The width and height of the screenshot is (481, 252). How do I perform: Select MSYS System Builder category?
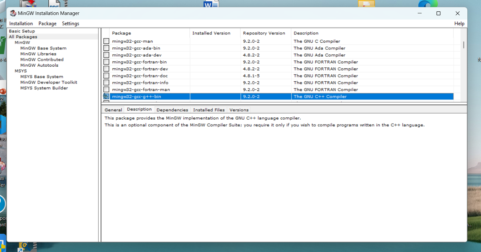44,88
